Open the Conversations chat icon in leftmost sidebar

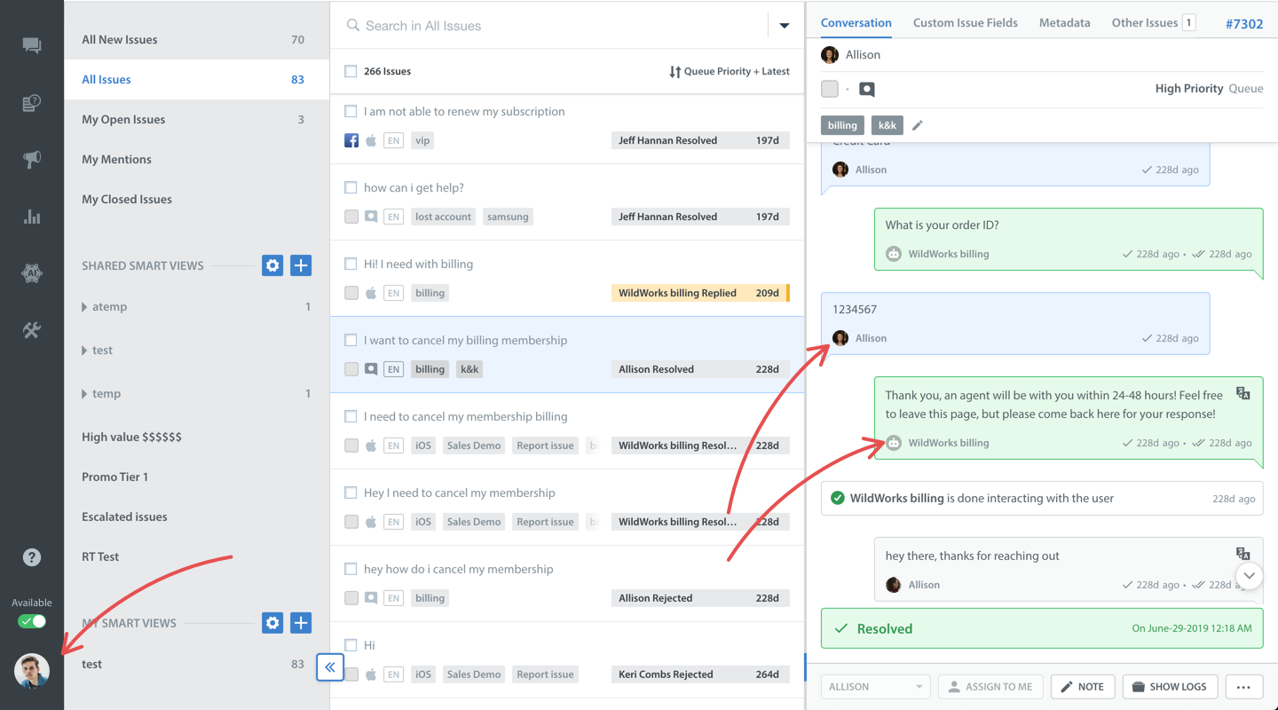tap(32, 45)
